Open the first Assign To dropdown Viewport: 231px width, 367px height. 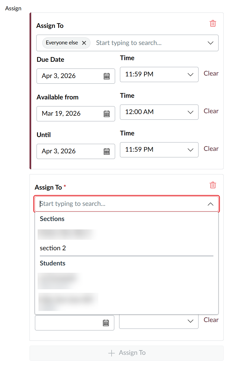click(x=211, y=43)
